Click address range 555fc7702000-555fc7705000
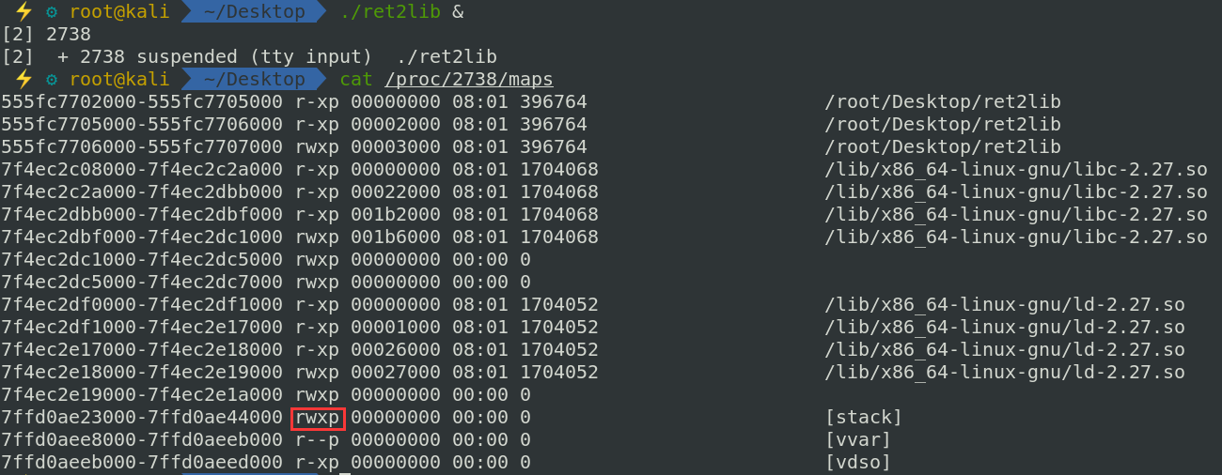The height and width of the screenshot is (475, 1222). tap(142, 101)
